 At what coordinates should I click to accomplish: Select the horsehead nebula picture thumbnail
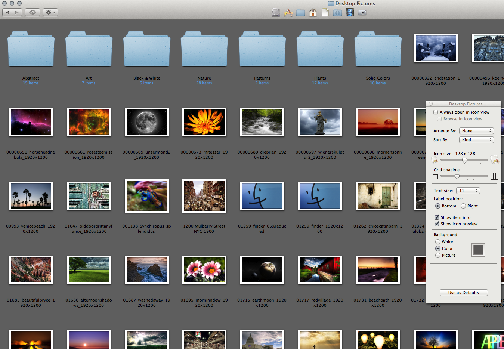pyautogui.click(x=31, y=122)
